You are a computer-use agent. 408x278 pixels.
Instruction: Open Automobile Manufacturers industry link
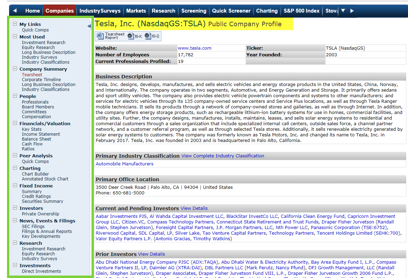pyautogui.click(x=125, y=164)
